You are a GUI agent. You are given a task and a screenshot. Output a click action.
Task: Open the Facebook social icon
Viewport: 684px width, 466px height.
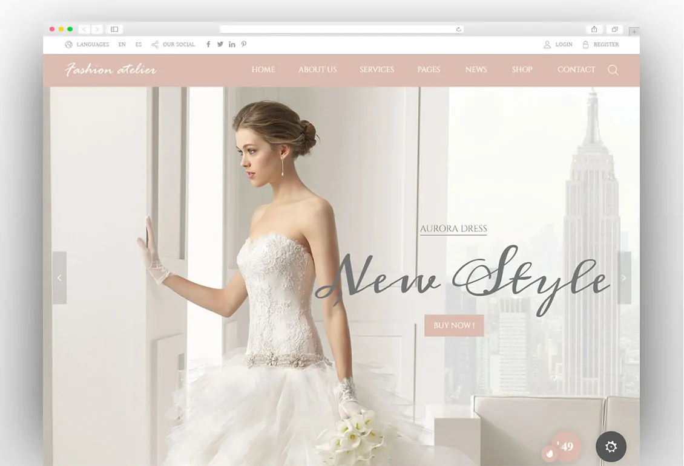click(208, 44)
